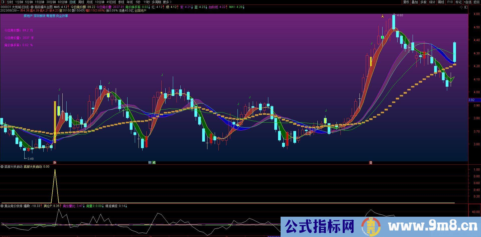Click the diamond icon at chart top-right
The height and width of the screenshot is (237, 481).
tap(461, 7)
